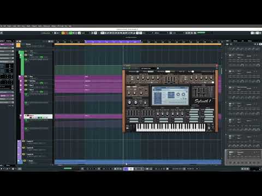Activate the yellow Mute state button in toolbar

tap(63, 33)
